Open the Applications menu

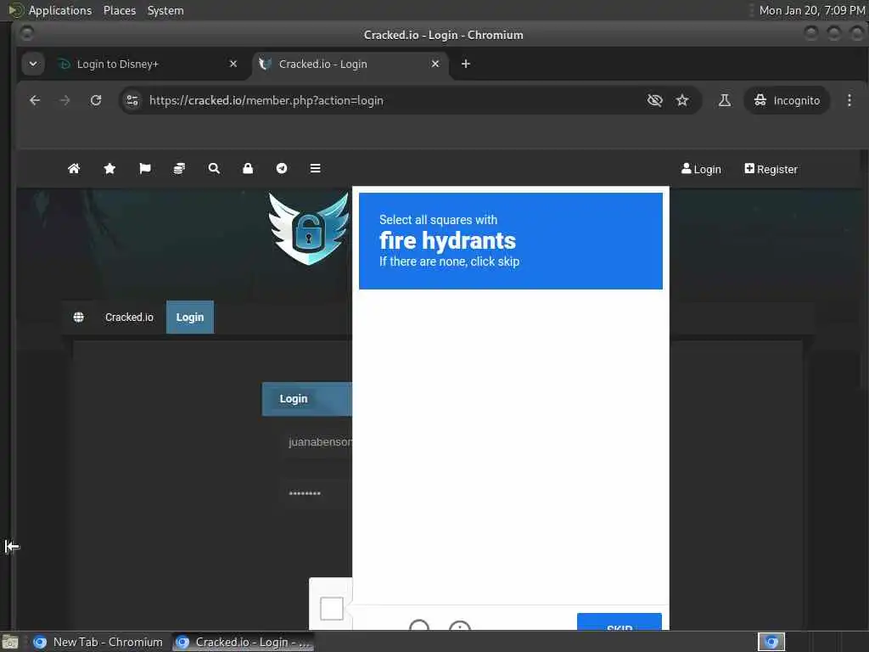coord(60,10)
